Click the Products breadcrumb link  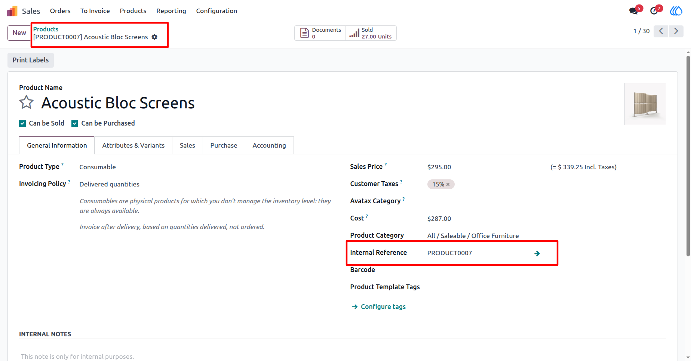pyautogui.click(x=46, y=29)
